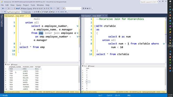Open the View menu
This screenshot has width=173, height=97.
point(12,5)
